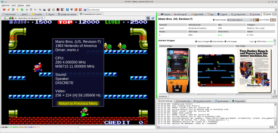Click the SW software-list toolbar icon
The width and height of the screenshot is (278, 133).
tap(44, 10)
